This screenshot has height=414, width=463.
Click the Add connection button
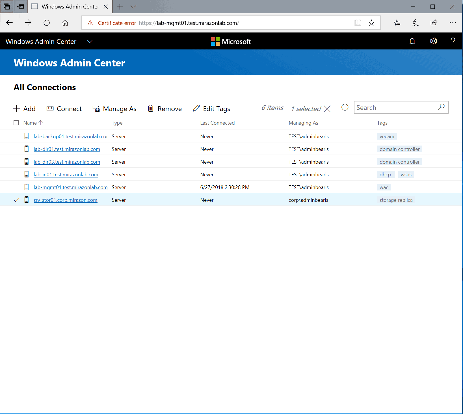click(24, 109)
